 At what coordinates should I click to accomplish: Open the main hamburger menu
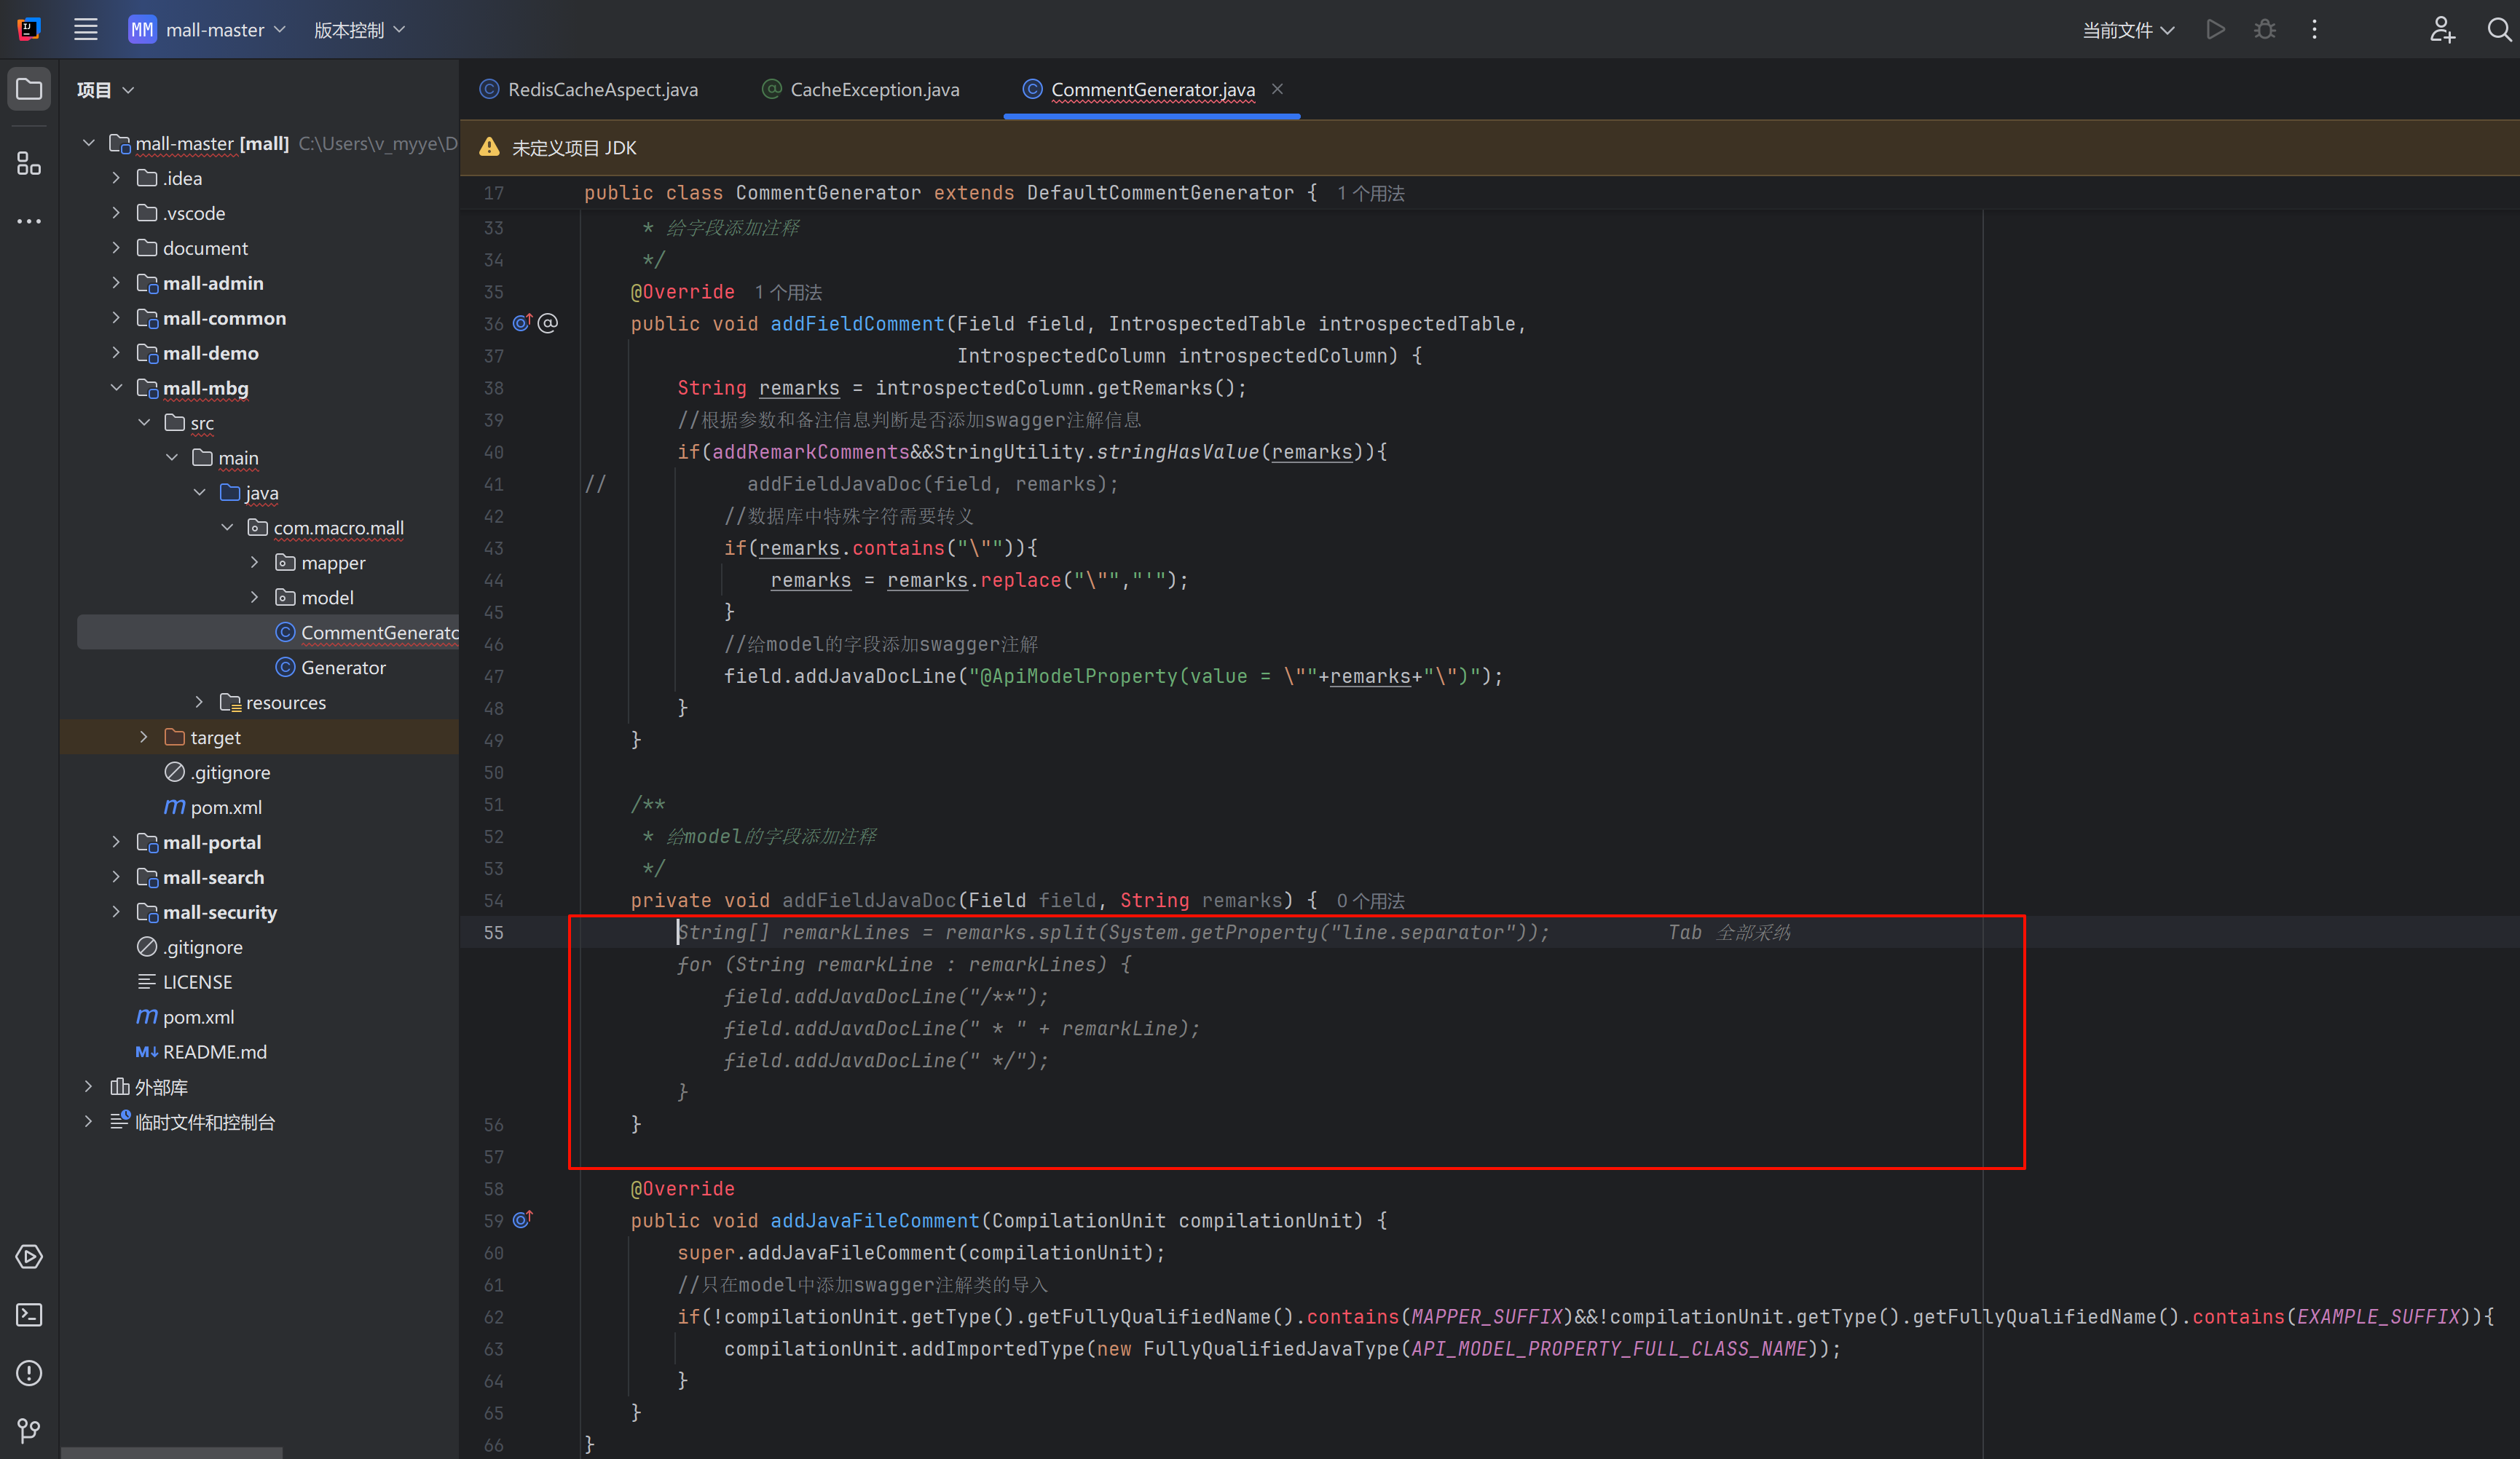pos(86,30)
